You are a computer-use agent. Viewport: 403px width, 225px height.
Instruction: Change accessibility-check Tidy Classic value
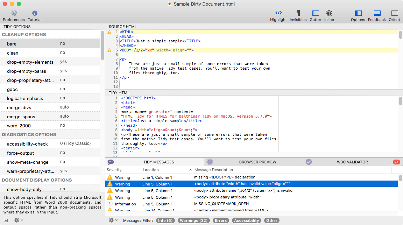pos(75,143)
